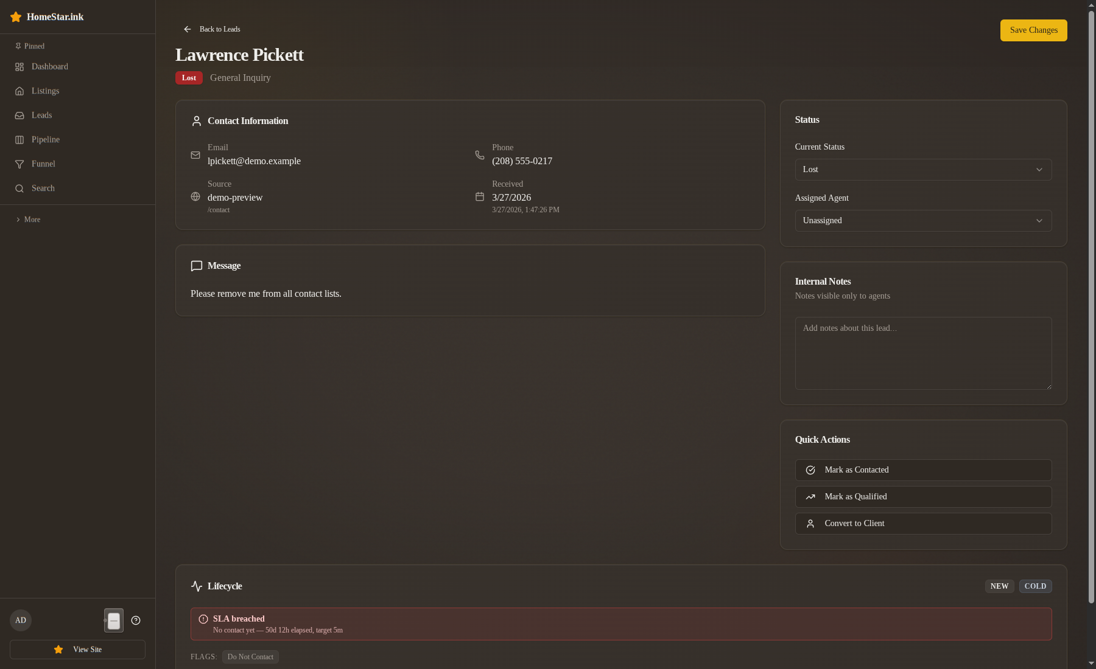The width and height of the screenshot is (1096, 669).
Task: Click the chevron in the Current Status dropdown
Action: pos(1039,170)
